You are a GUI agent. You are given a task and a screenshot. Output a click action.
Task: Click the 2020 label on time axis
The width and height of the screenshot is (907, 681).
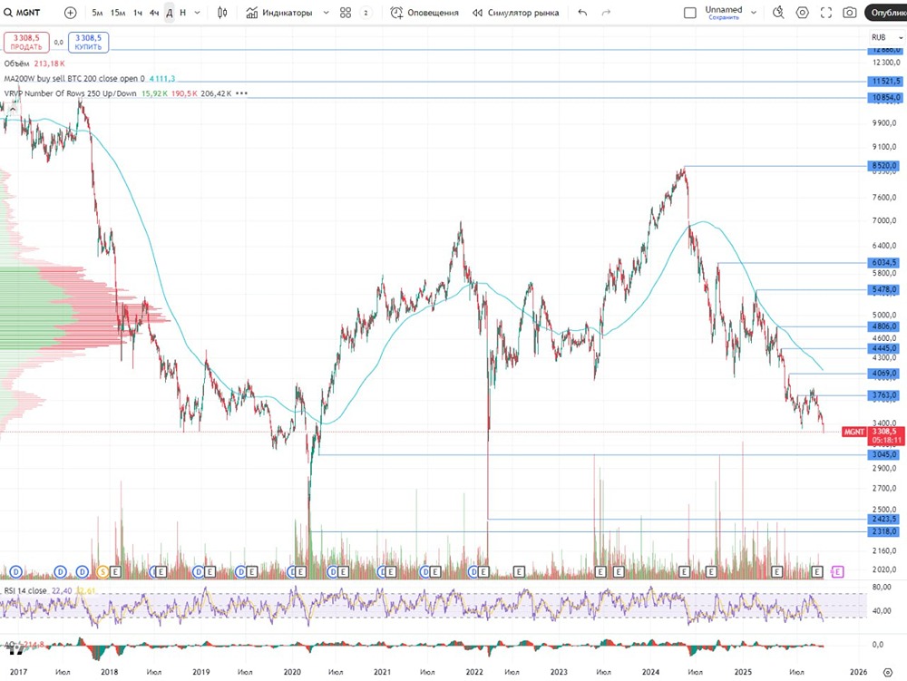point(292,671)
